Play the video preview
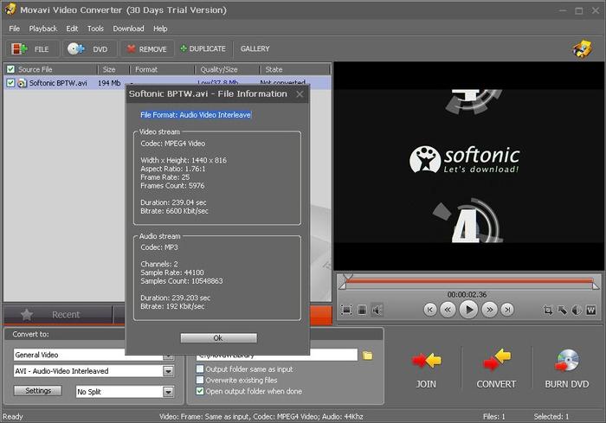The height and width of the screenshot is (423, 606). tap(469, 310)
